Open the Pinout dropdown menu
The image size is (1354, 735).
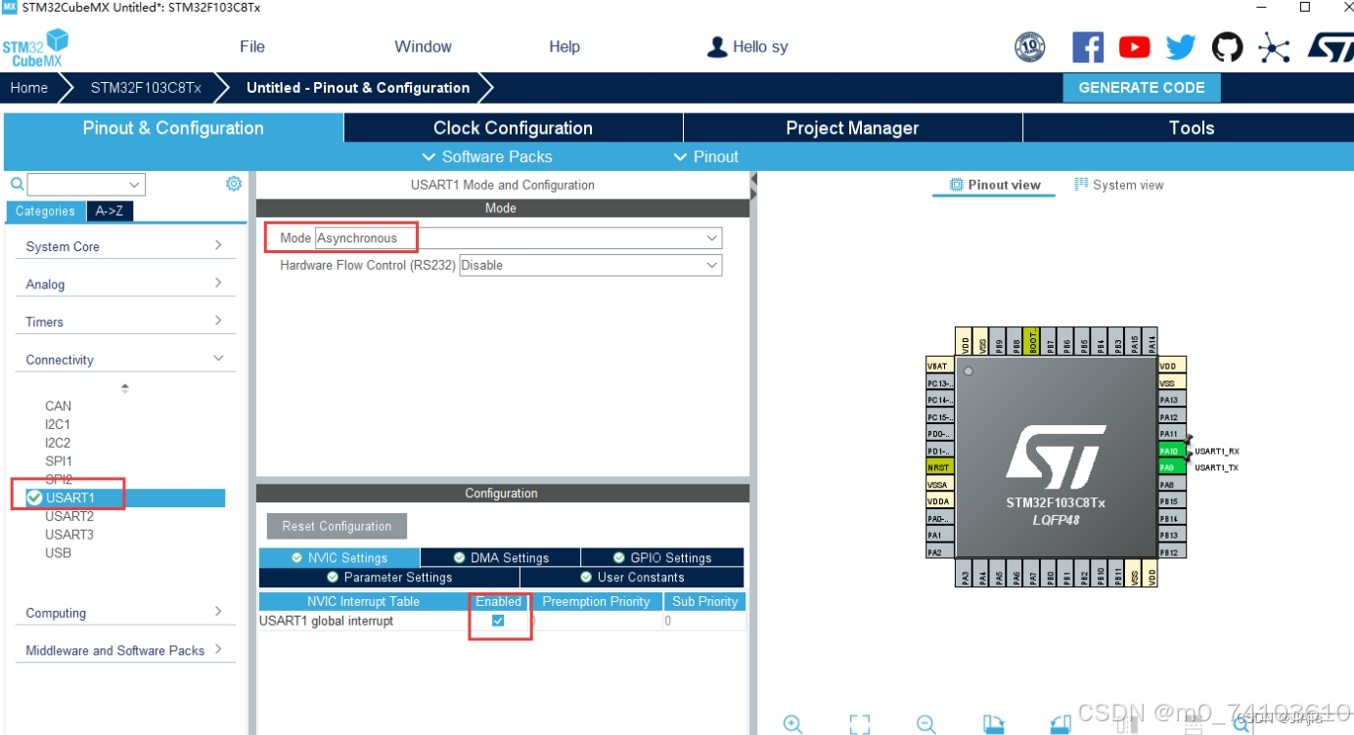pos(706,156)
